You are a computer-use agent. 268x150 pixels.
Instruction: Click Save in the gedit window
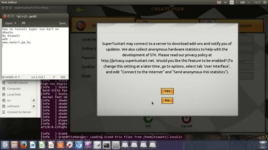[x=62, y=23]
